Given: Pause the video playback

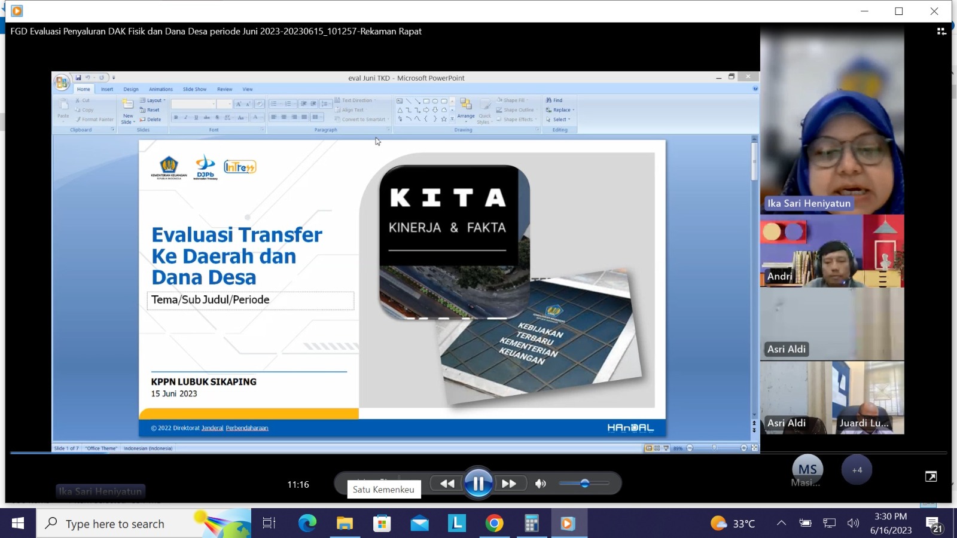Looking at the screenshot, I should 478,484.
